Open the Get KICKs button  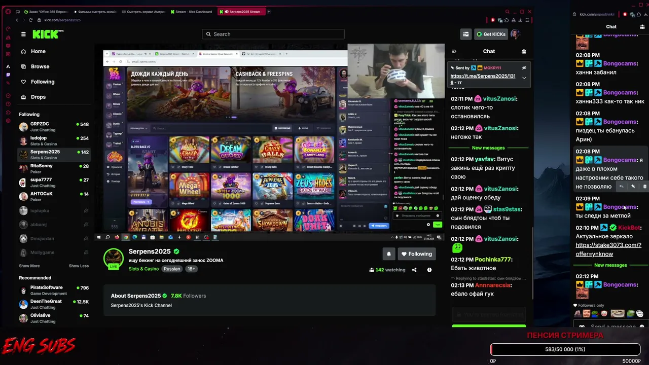tap(491, 34)
